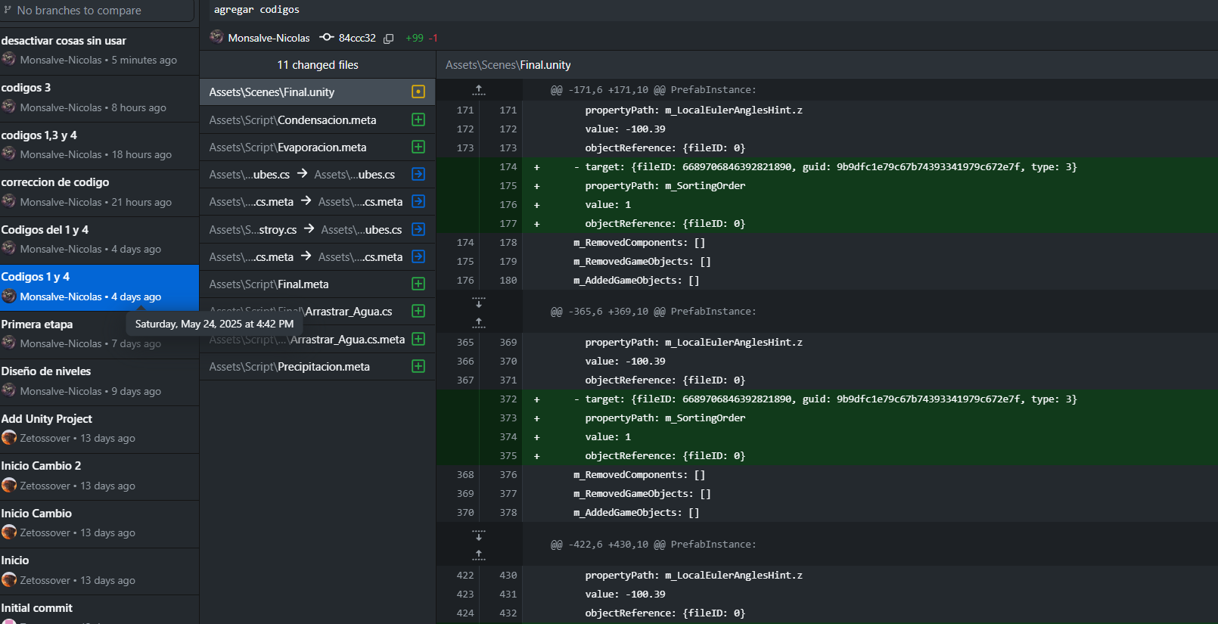Click the added icon beside Final.meta

418,284
